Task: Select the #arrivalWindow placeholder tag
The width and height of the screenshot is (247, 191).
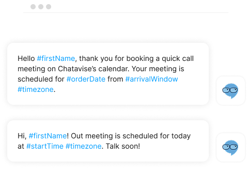Action: [151, 79]
